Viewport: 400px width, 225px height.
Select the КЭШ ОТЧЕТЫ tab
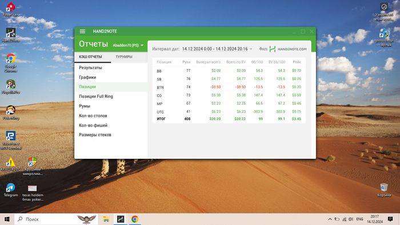pyautogui.click(x=90, y=57)
